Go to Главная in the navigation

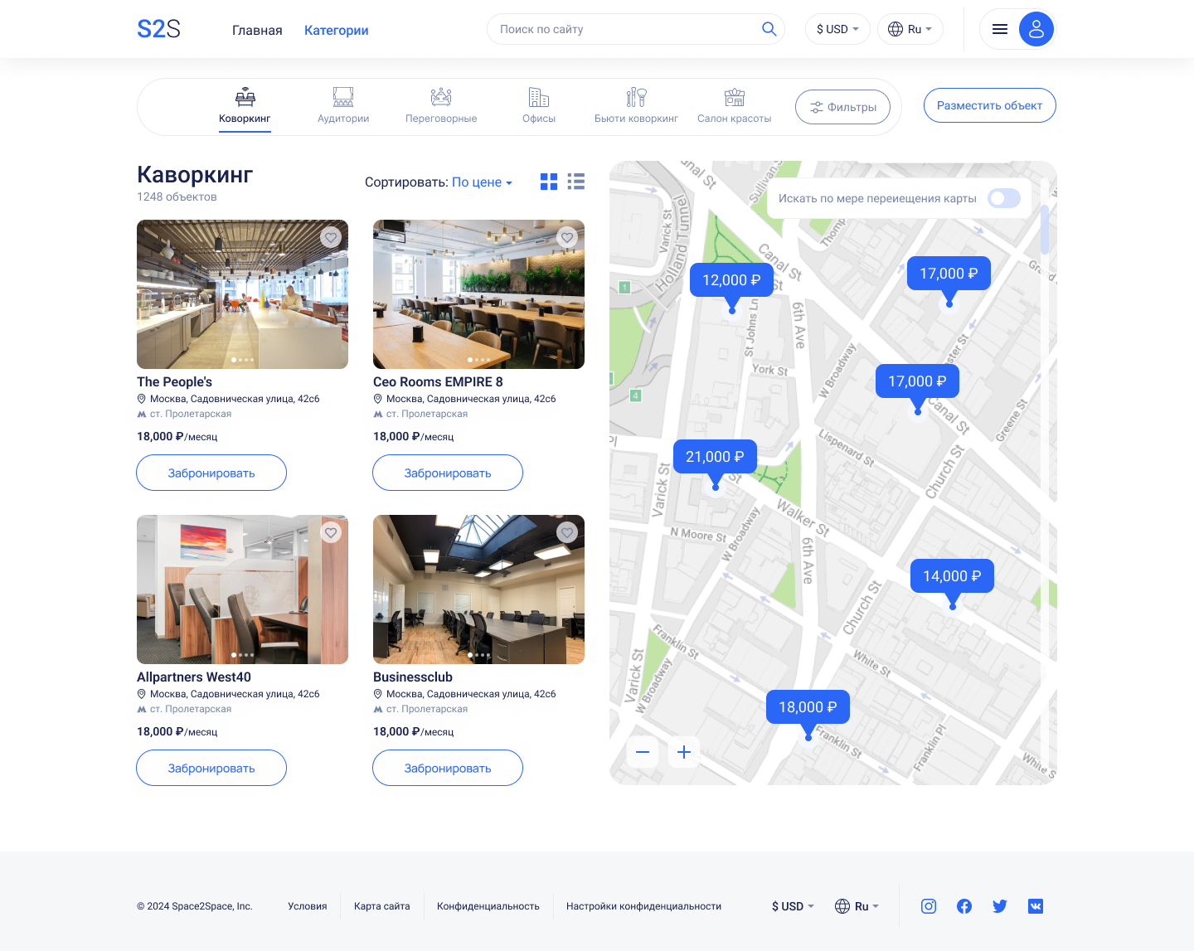point(257,30)
